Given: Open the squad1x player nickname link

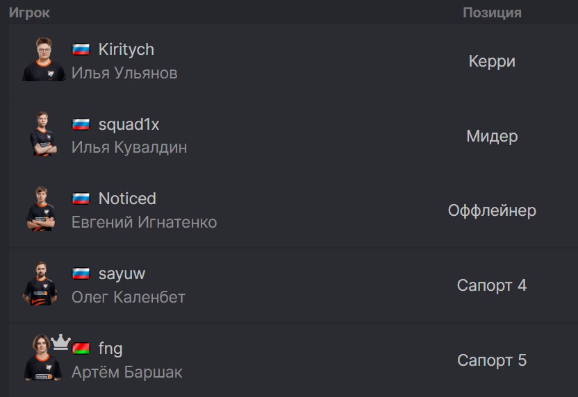Looking at the screenshot, I should 129,124.
